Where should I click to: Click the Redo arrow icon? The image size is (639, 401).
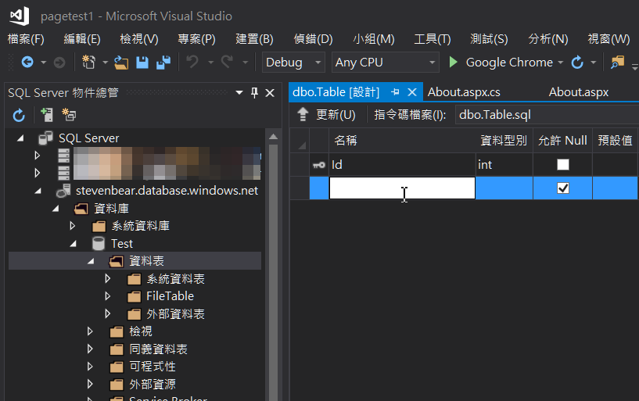227,63
